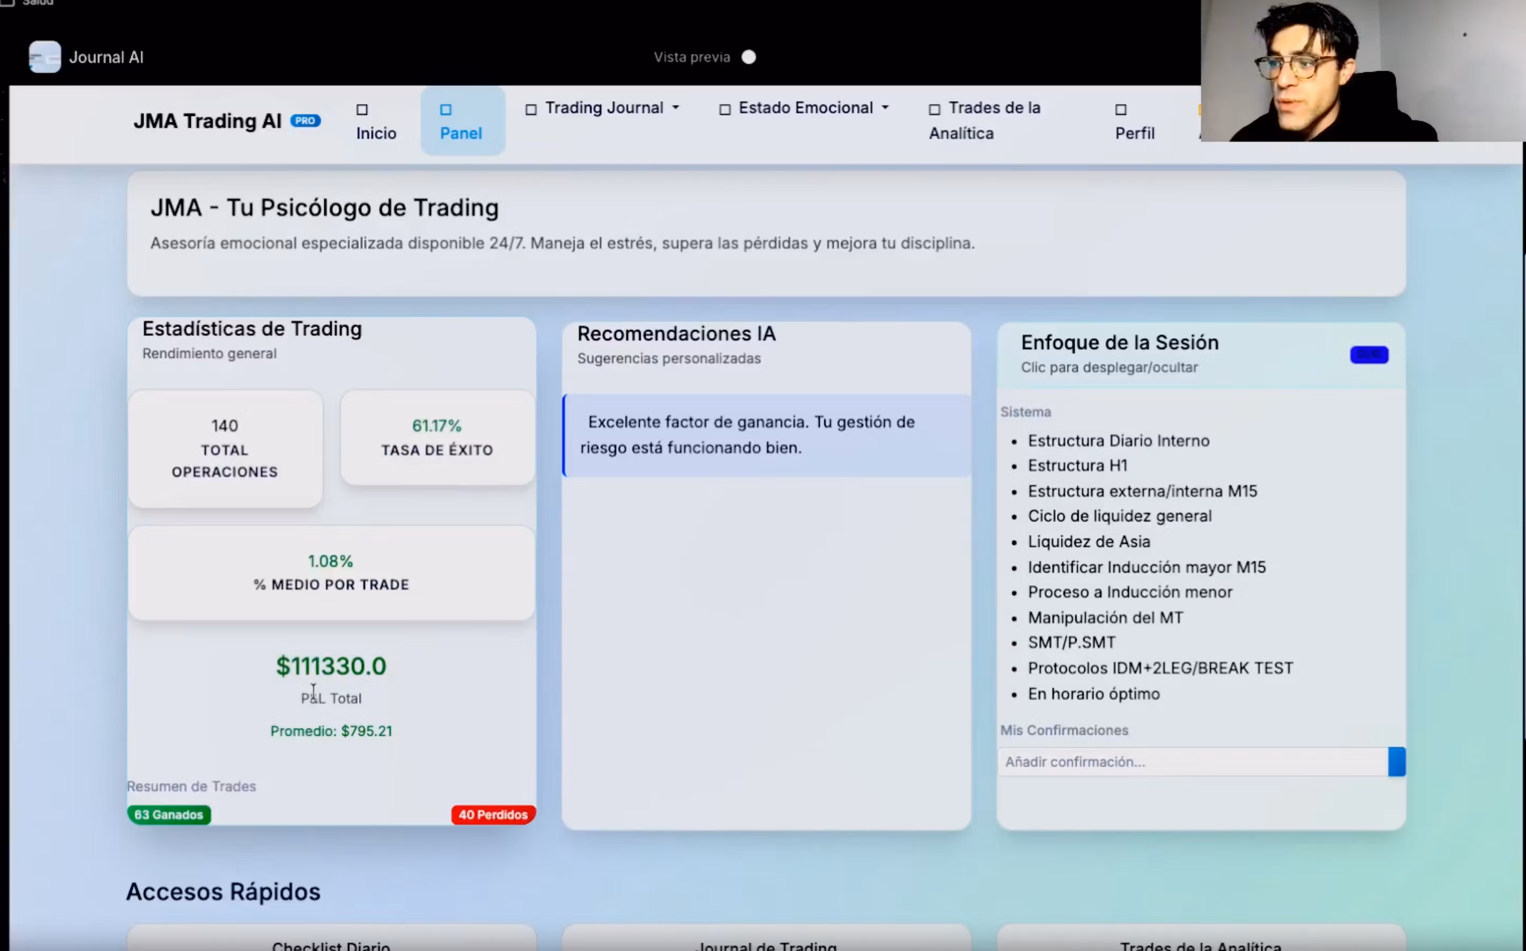The height and width of the screenshot is (951, 1526).
Task: Click the blue toggle in Enfoque de la Sesión
Action: pyautogui.click(x=1369, y=355)
